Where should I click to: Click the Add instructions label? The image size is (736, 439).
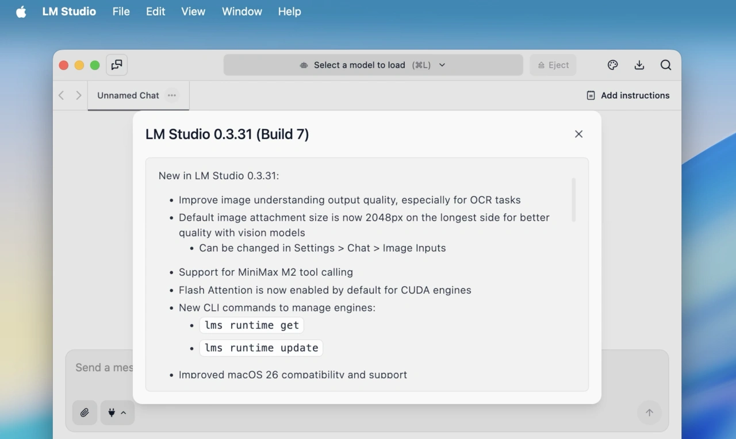click(x=635, y=95)
